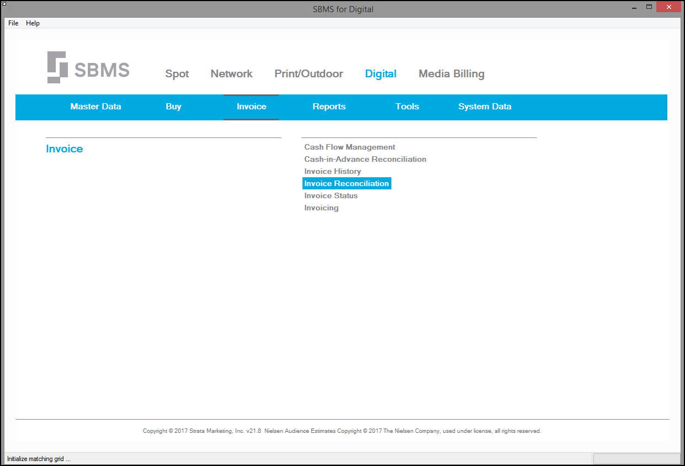Click the SBMS logo icon
685x466 pixels.
point(57,67)
